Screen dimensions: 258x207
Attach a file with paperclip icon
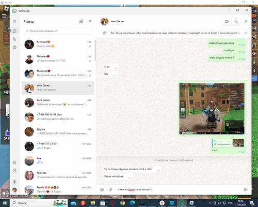[x=111, y=189]
